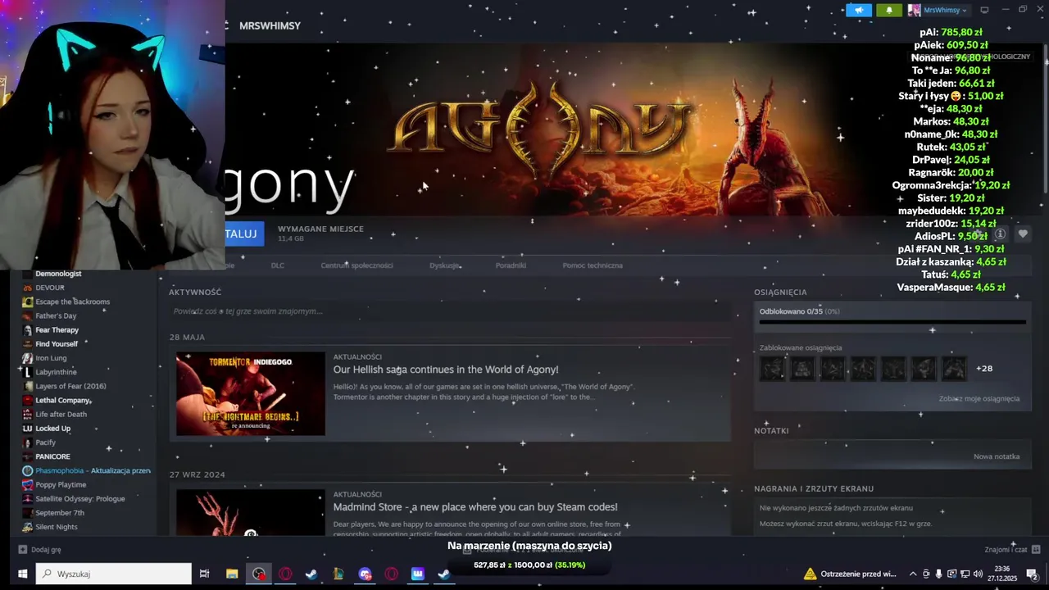Open Discord from the taskbar

click(365, 574)
